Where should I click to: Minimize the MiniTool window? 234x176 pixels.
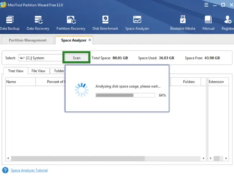point(215,5)
